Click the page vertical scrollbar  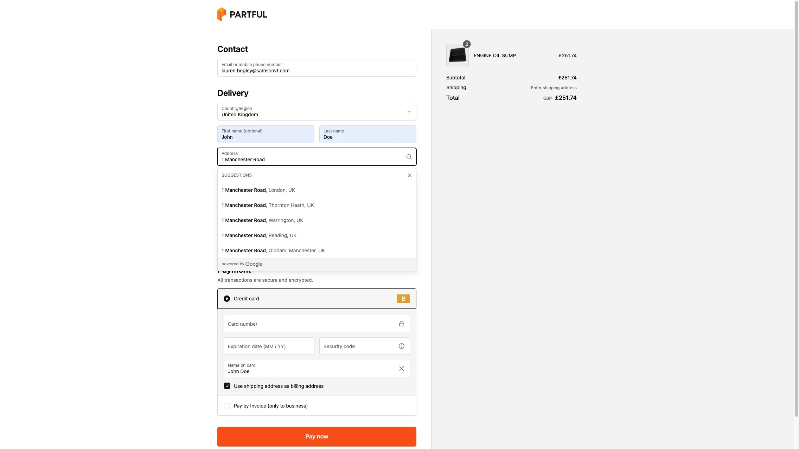tap(796, 209)
